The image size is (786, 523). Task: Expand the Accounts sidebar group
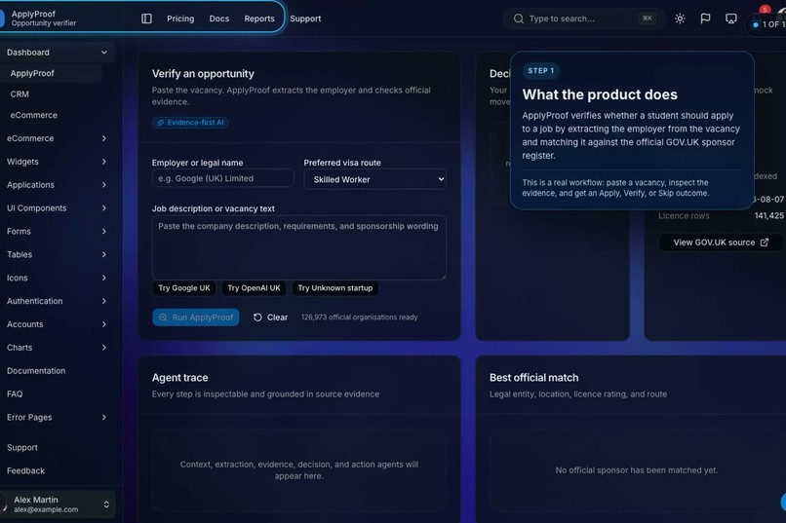tap(58, 324)
